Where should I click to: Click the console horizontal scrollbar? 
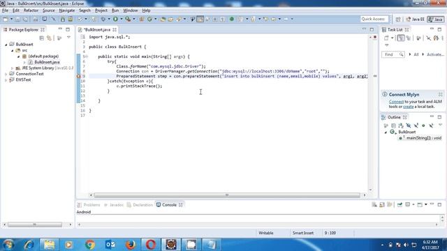point(258,225)
